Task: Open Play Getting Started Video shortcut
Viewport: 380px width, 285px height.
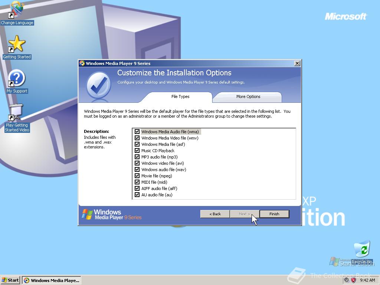Action: pyautogui.click(x=17, y=118)
